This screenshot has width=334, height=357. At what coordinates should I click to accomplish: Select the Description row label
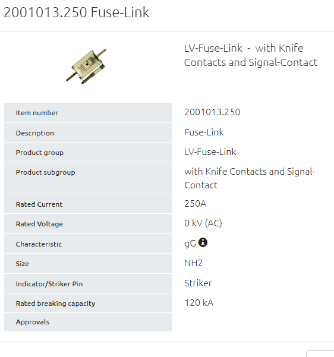click(88, 132)
